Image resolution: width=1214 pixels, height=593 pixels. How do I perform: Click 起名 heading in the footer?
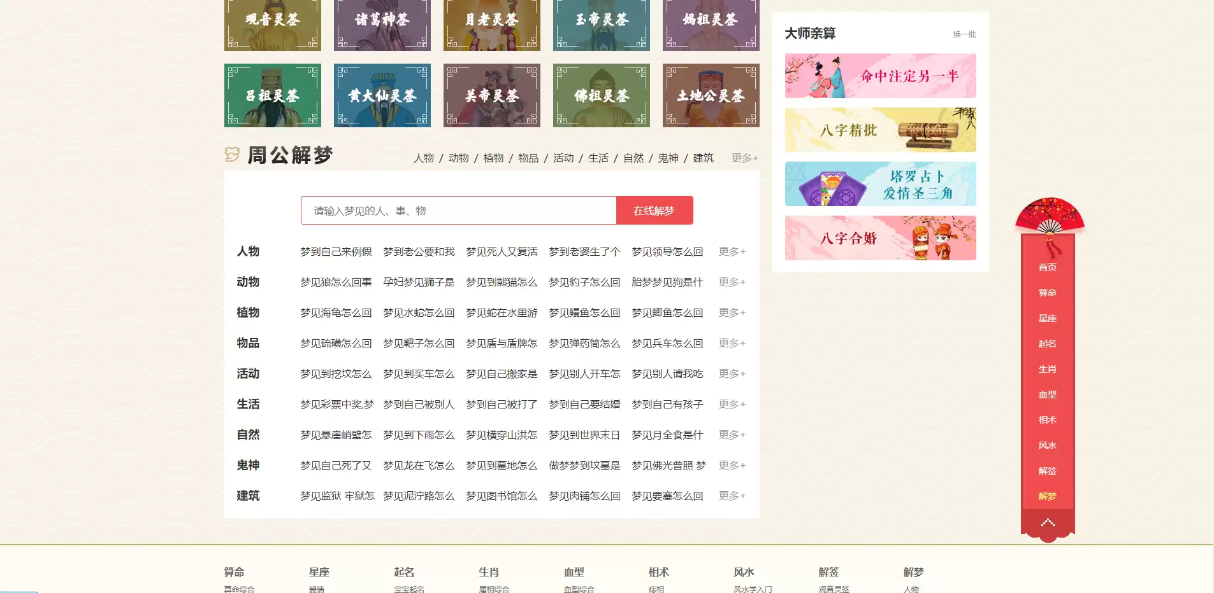click(404, 572)
